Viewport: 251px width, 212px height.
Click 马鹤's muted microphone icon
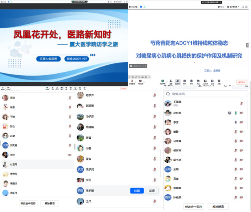click(x=155, y=149)
